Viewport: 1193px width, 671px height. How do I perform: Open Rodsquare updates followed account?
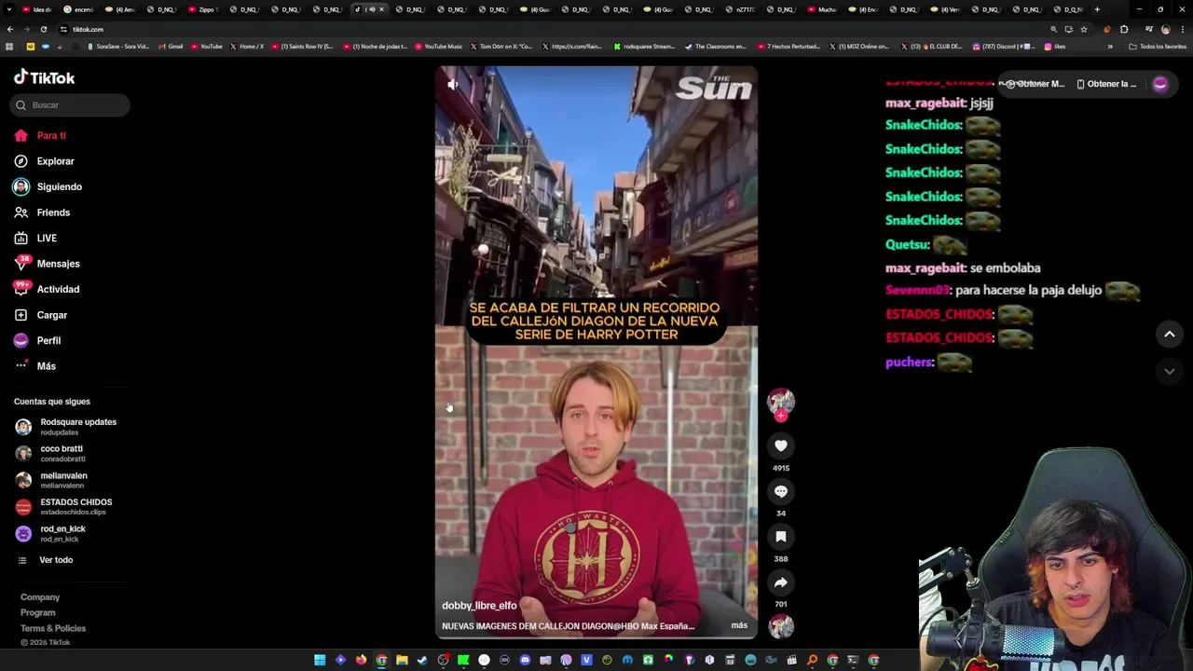pyautogui.click(x=67, y=426)
